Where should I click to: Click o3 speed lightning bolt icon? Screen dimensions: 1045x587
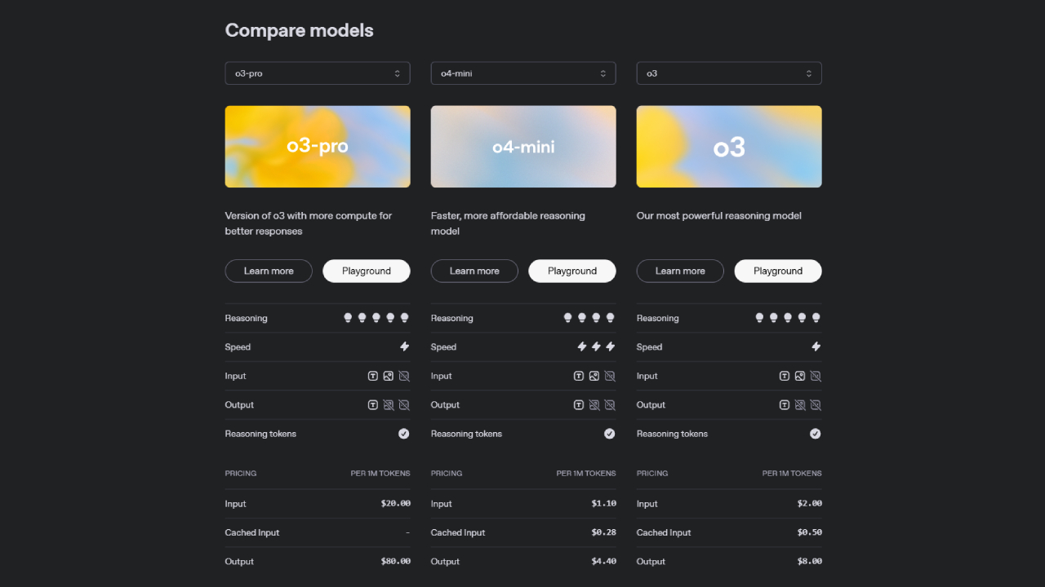point(816,346)
